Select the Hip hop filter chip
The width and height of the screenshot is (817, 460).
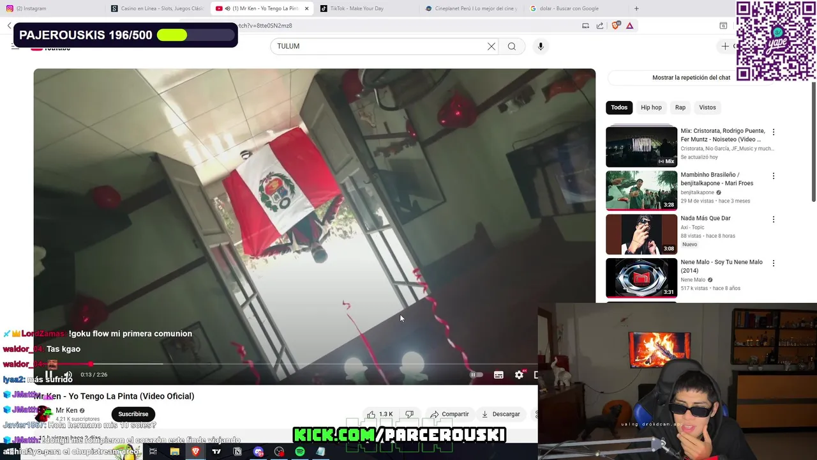click(x=651, y=107)
